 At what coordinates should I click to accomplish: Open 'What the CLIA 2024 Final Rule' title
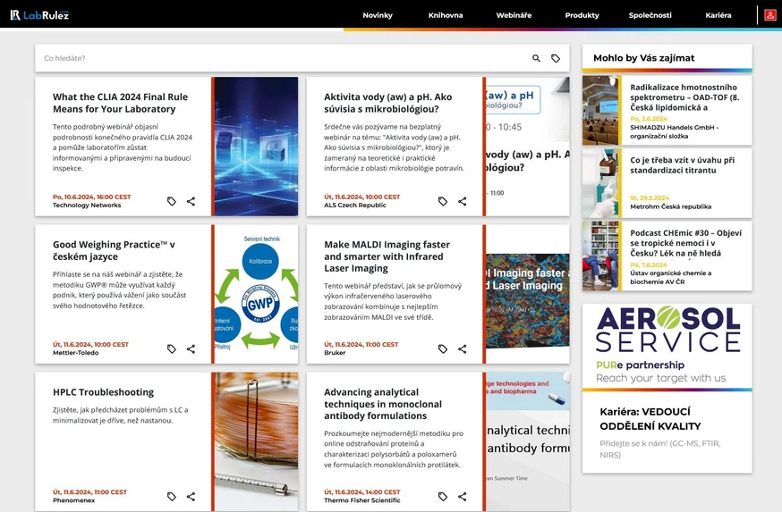click(120, 103)
